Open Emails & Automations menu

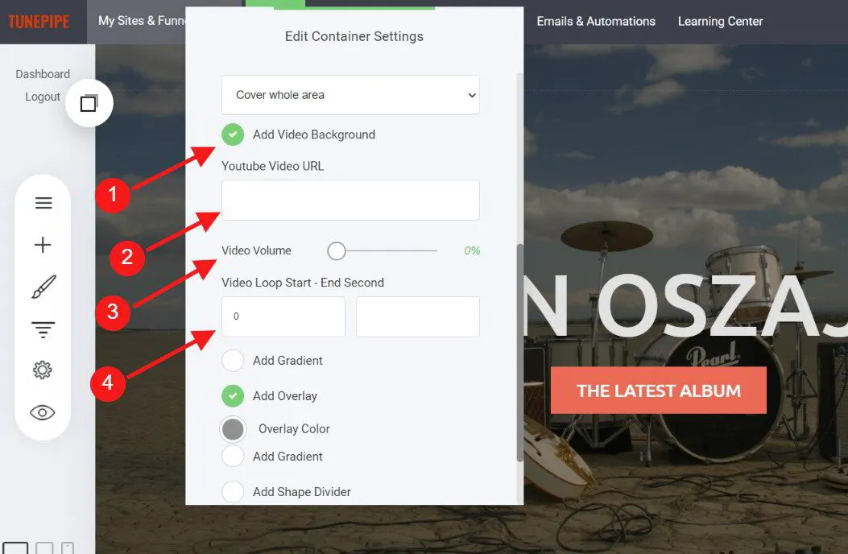pos(596,22)
